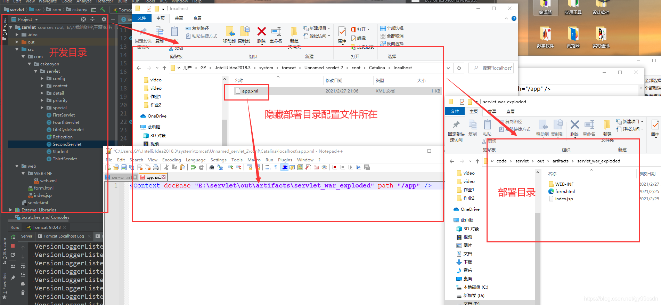Click Save icon in Notepad++ toolbar
The image size is (661, 305).
[x=124, y=167]
